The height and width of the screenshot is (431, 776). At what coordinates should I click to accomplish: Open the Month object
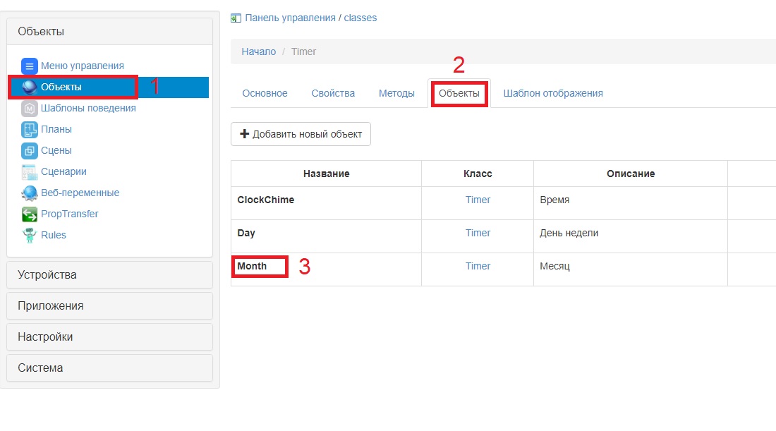[252, 266]
